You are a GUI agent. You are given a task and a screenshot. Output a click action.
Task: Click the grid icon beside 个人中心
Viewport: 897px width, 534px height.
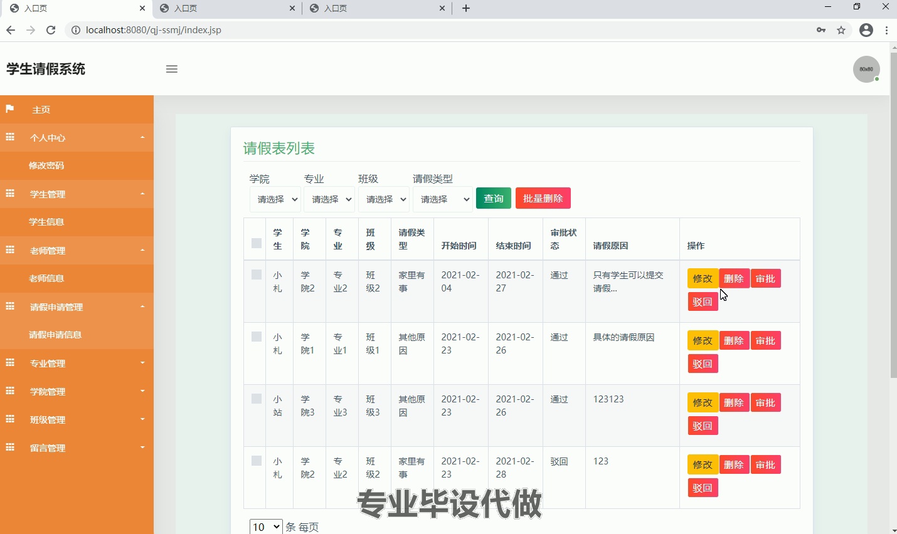coord(10,137)
